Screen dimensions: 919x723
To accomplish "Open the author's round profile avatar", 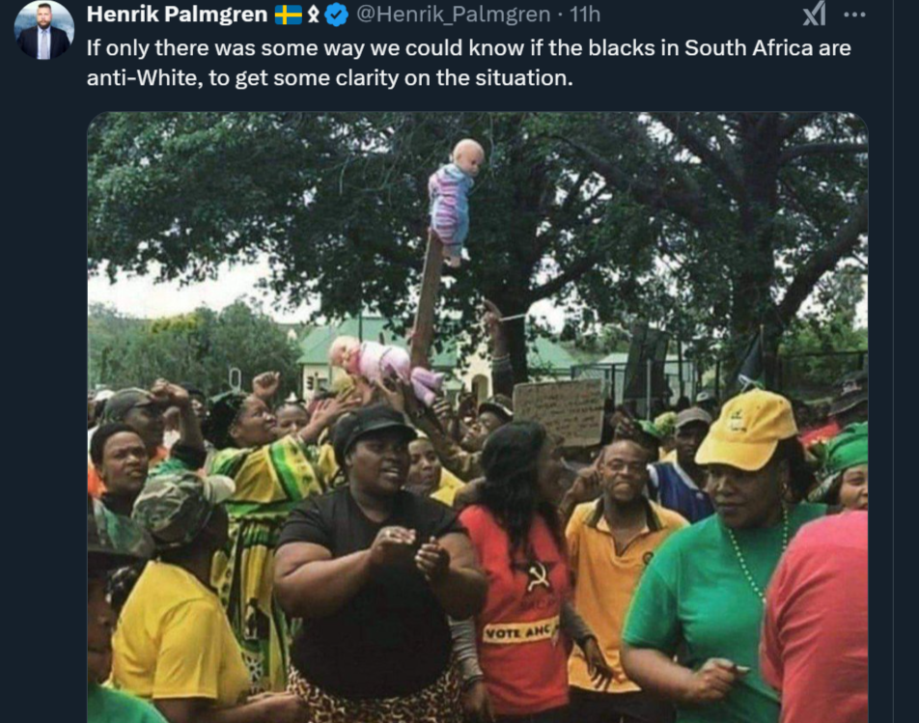I will click(44, 30).
